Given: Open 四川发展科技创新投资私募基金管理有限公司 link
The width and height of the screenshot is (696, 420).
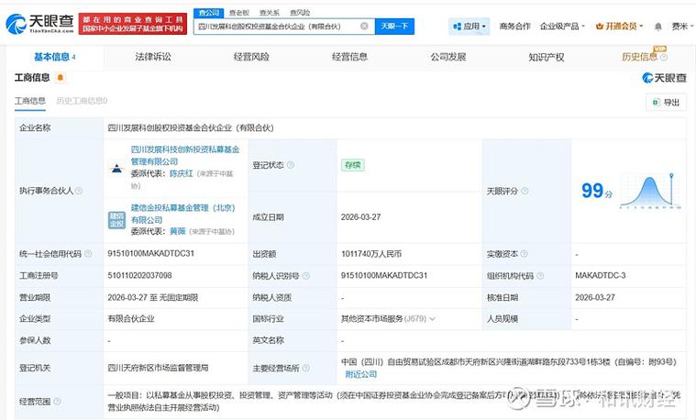Looking at the screenshot, I should (x=185, y=155).
